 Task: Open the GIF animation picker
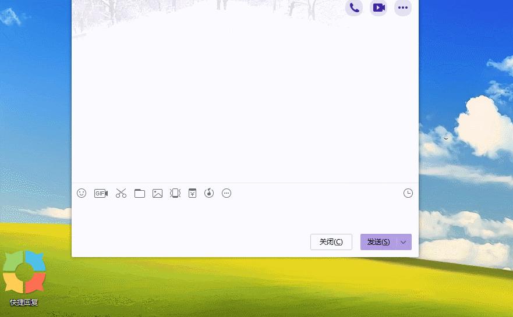click(101, 193)
